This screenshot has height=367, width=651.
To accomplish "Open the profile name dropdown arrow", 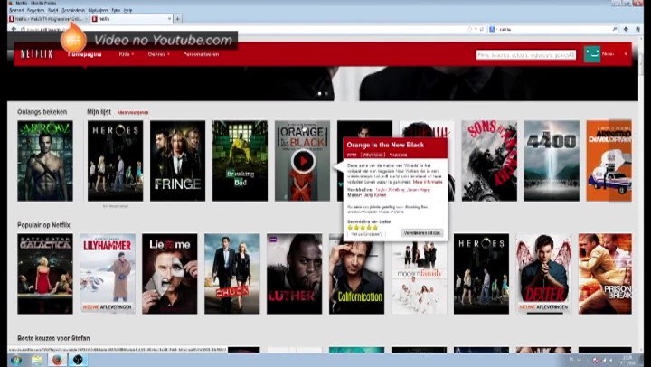I will (626, 54).
